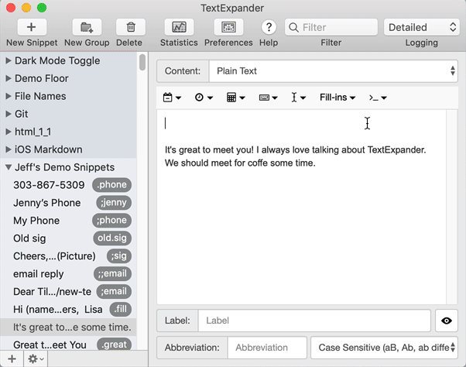The image size is (466, 367).
Task: Click the add plus button at sidebar bottom
Action: click(x=12, y=359)
